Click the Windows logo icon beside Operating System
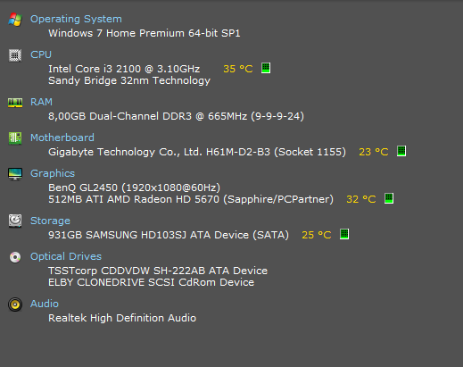463x367 pixels. (15, 20)
